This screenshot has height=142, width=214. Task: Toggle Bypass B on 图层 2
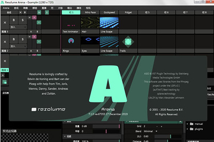[x=14, y=39]
